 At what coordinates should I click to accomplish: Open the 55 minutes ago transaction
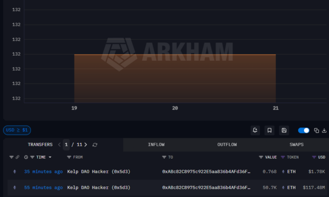point(44,188)
